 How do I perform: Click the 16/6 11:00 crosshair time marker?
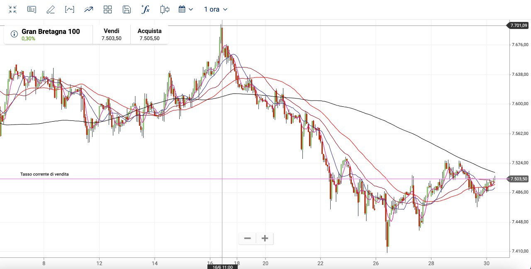222,267
